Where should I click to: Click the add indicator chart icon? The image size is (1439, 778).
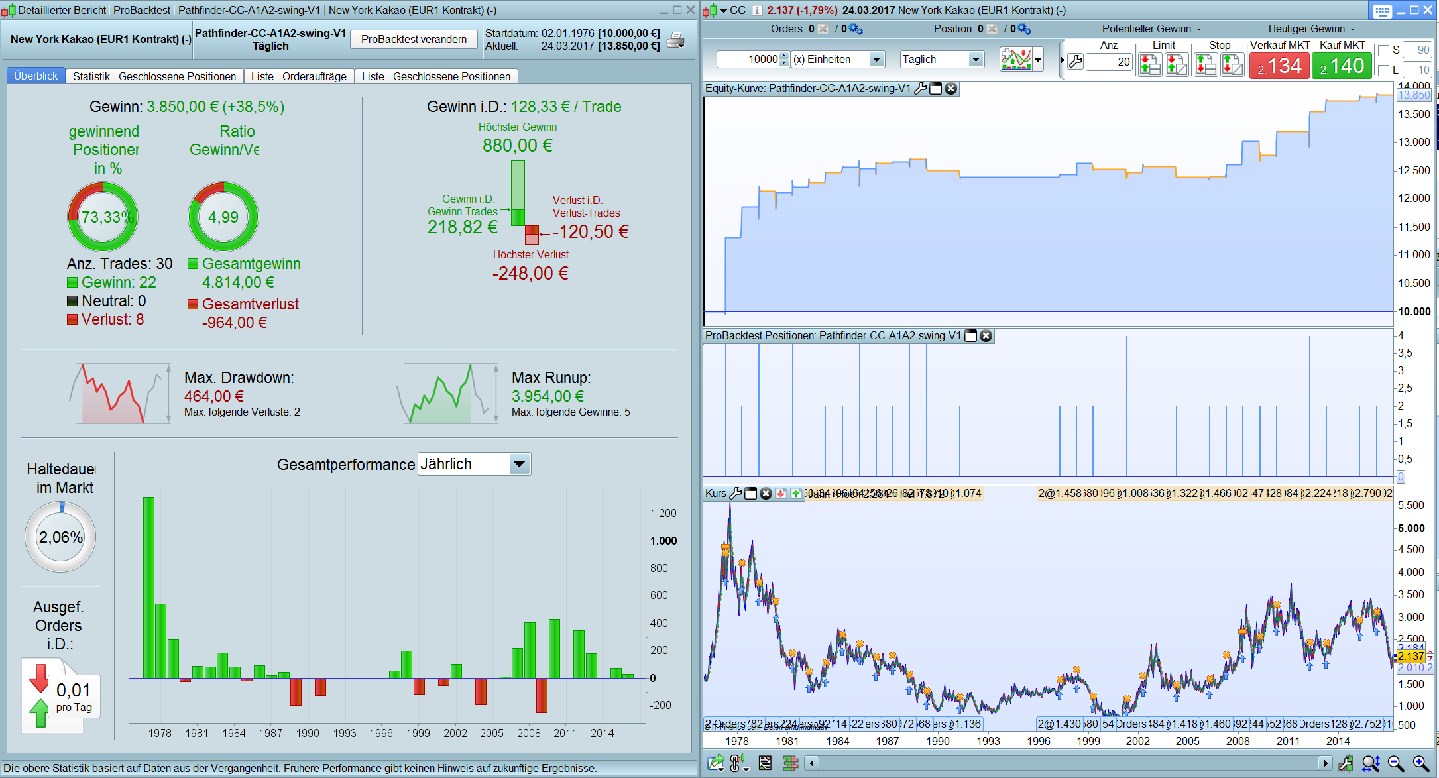point(1016,60)
